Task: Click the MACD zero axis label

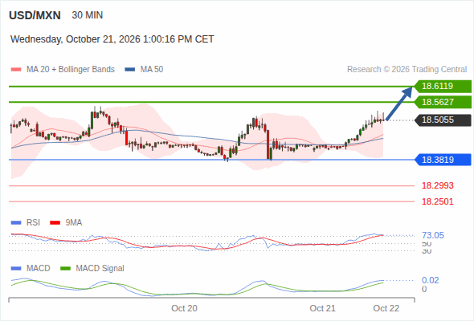Action: point(424,289)
